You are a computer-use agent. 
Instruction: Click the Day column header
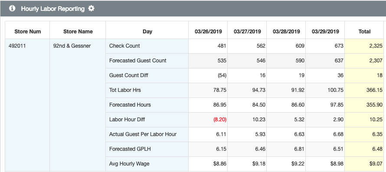pyautogui.click(x=147, y=32)
